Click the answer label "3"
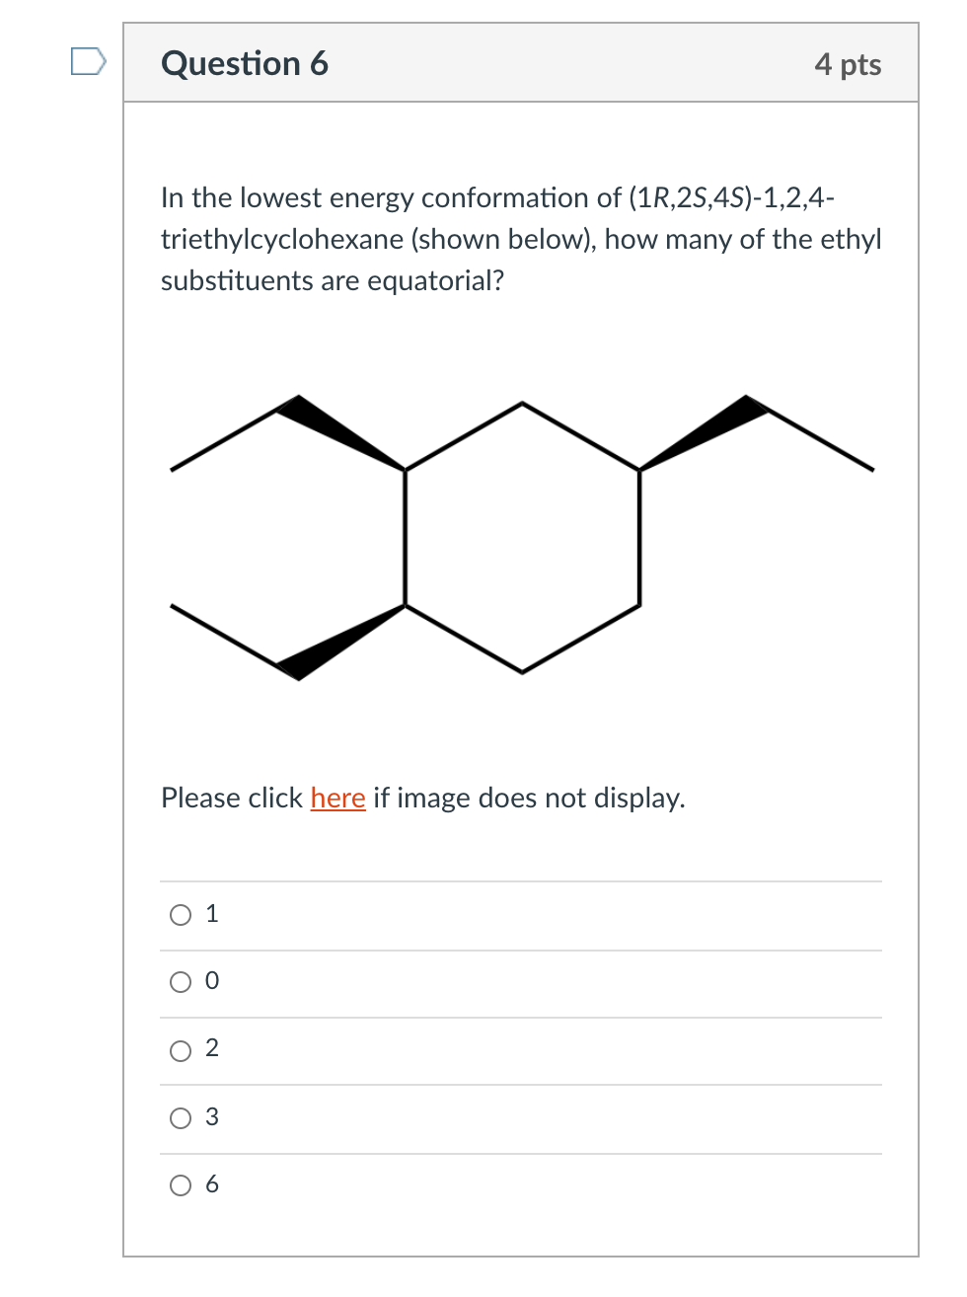Image resolution: width=967 pixels, height=1297 pixels. point(211,1117)
